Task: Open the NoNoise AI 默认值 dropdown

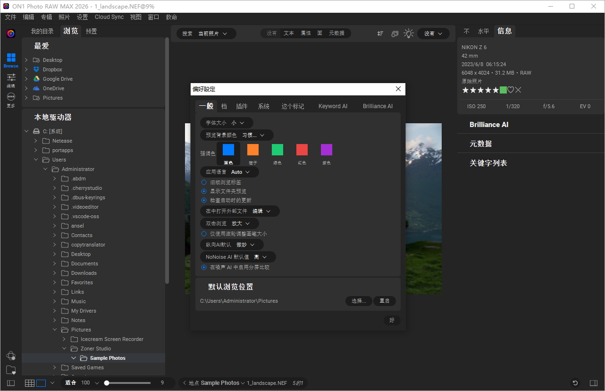Action: (238, 257)
